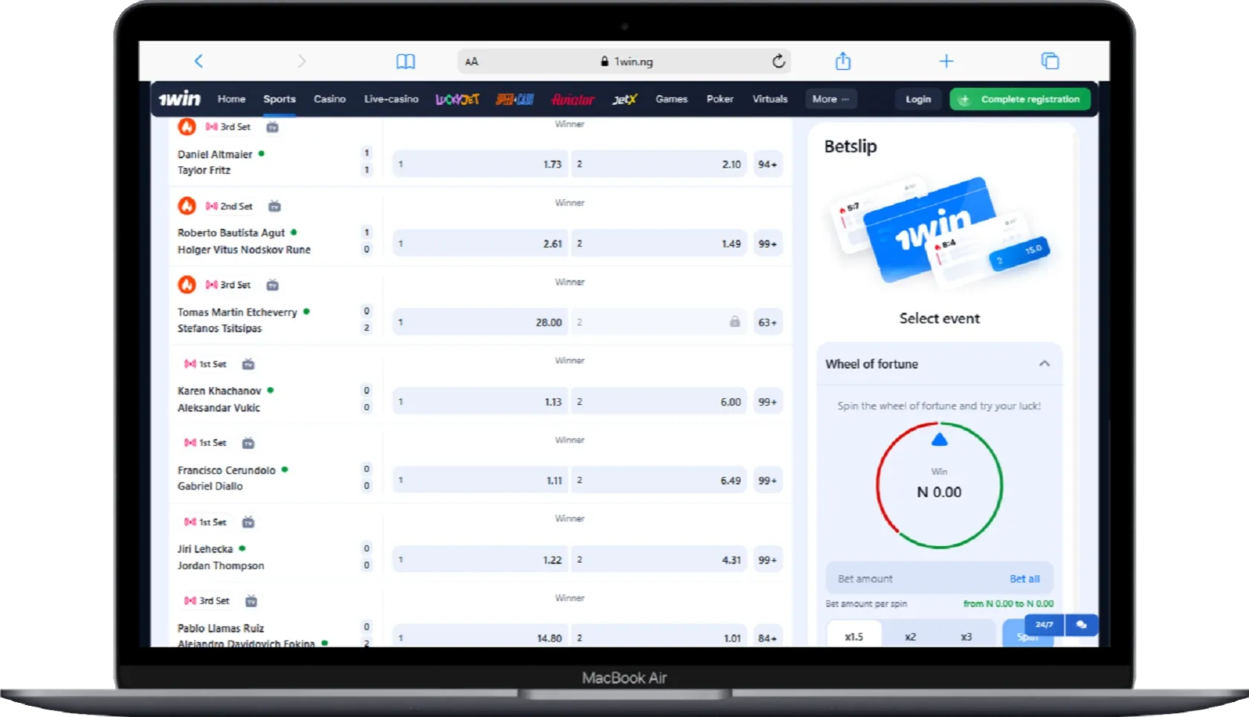
Task: Collapse the Wheel of fortune panel
Action: tap(1044, 363)
